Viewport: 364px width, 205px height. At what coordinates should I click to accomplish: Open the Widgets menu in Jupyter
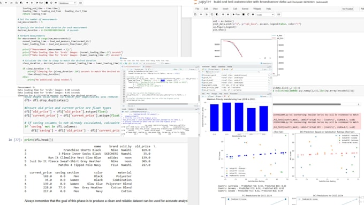pyautogui.click(x=257, y=9)
